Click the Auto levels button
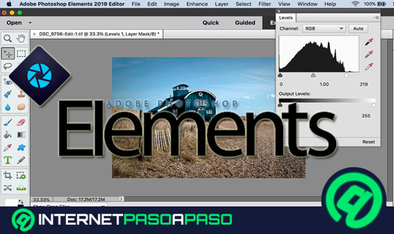The height and width of the screenshot is (234, 394). click(x=358, y=29)
